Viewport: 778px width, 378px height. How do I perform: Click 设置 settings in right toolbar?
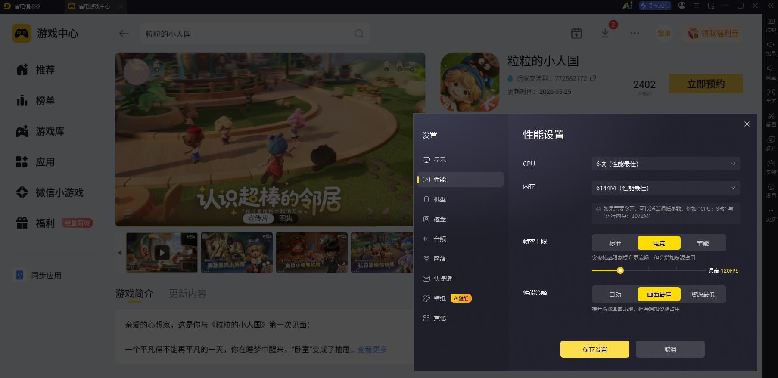point(771,191)
